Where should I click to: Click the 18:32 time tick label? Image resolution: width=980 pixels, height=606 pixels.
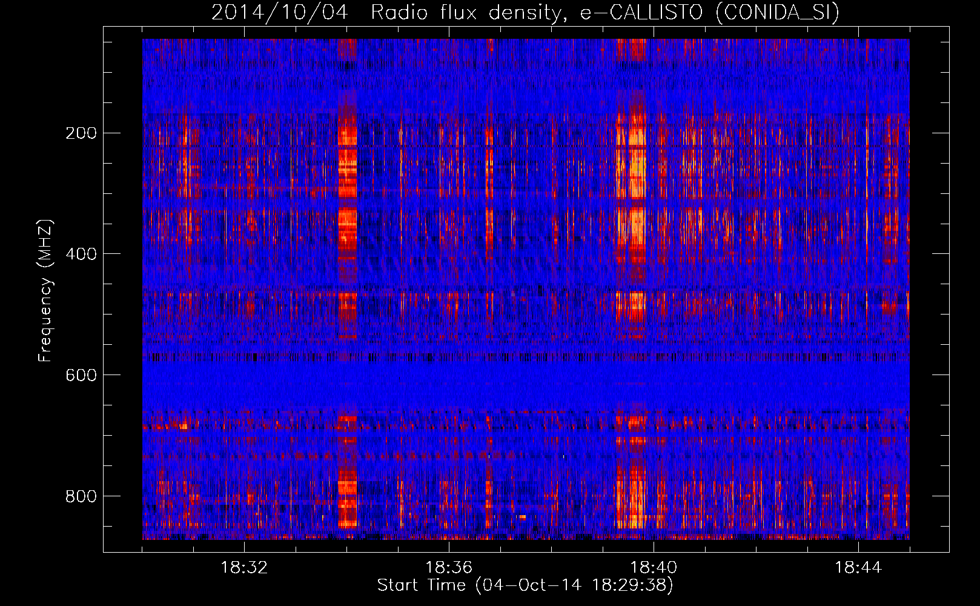[x=244, y=568]
